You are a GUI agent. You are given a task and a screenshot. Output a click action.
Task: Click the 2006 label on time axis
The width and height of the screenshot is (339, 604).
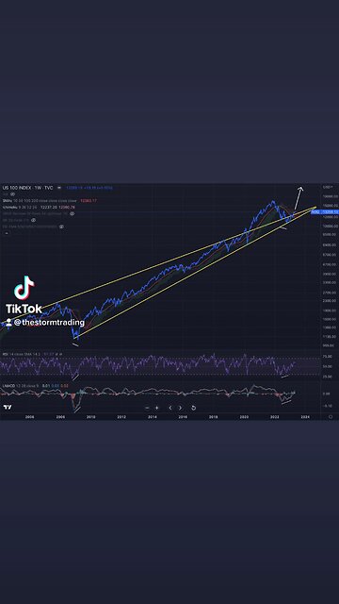pos(29,417)
